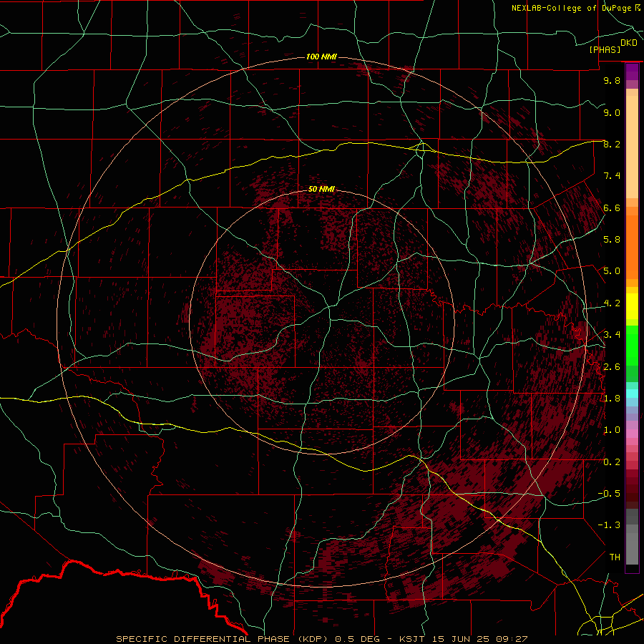Click the 100 NMI range ring label
This screenshot has width=644, height=644.
pyautogui.click(x=321, y=57)
